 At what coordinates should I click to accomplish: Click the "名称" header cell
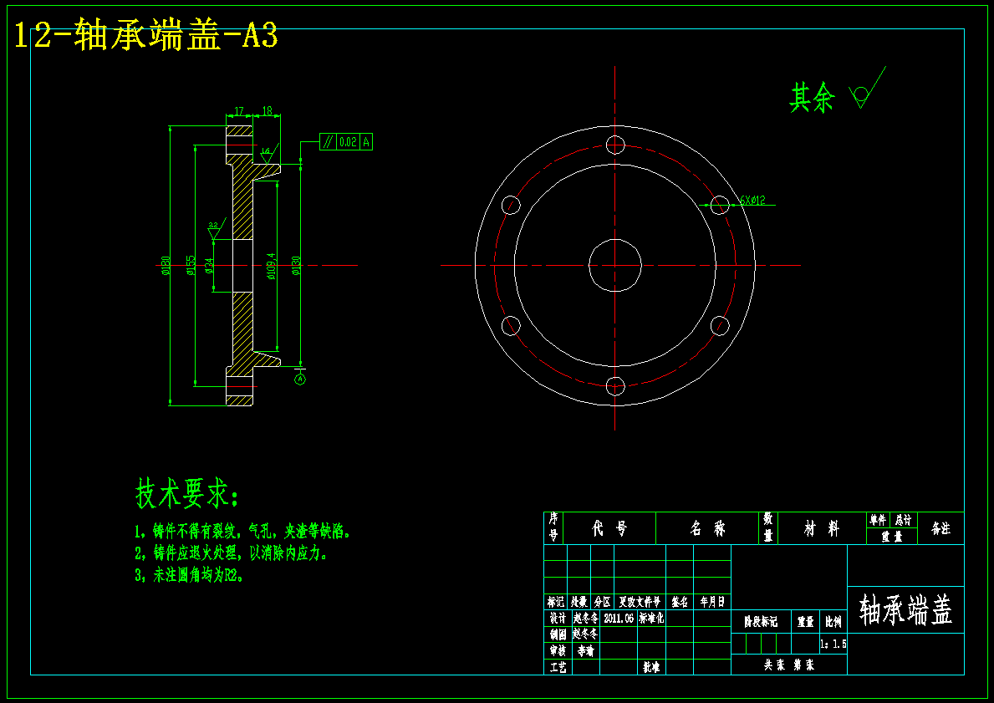pos(706,528)
